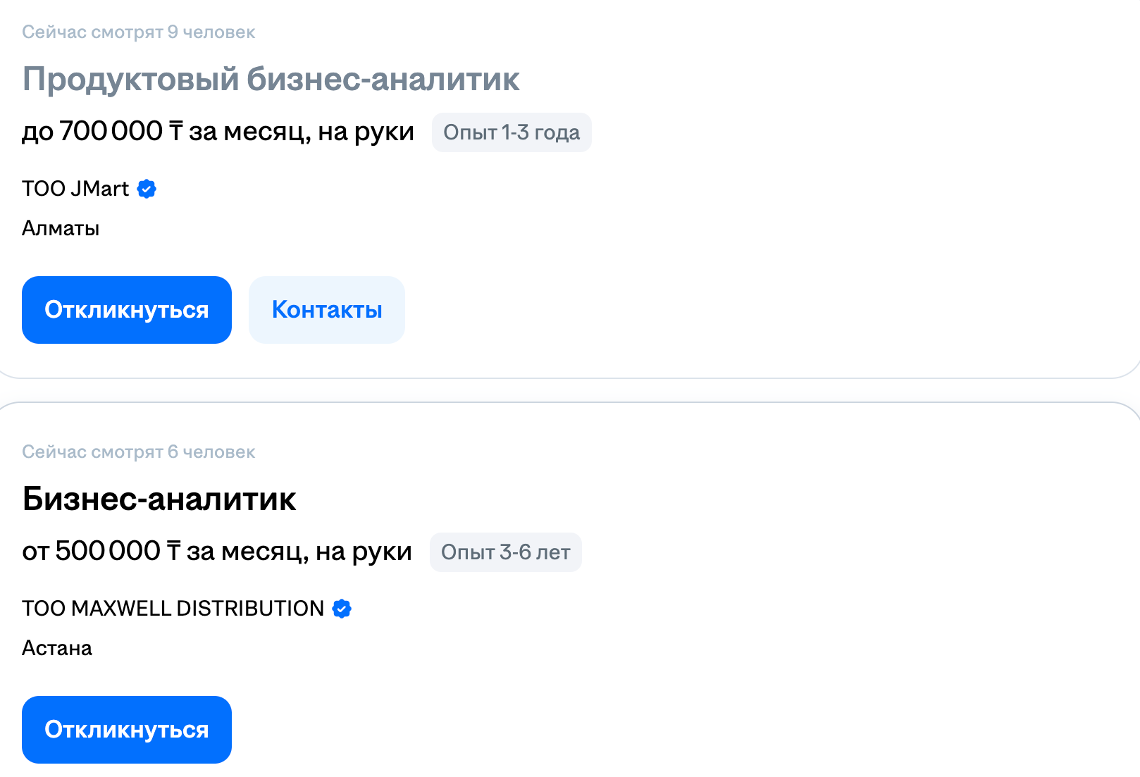Open the ТОО MAXWELL DISTRIBUTION company page
This screenshot has width=1140, height=777.
[x=173, y=609]
